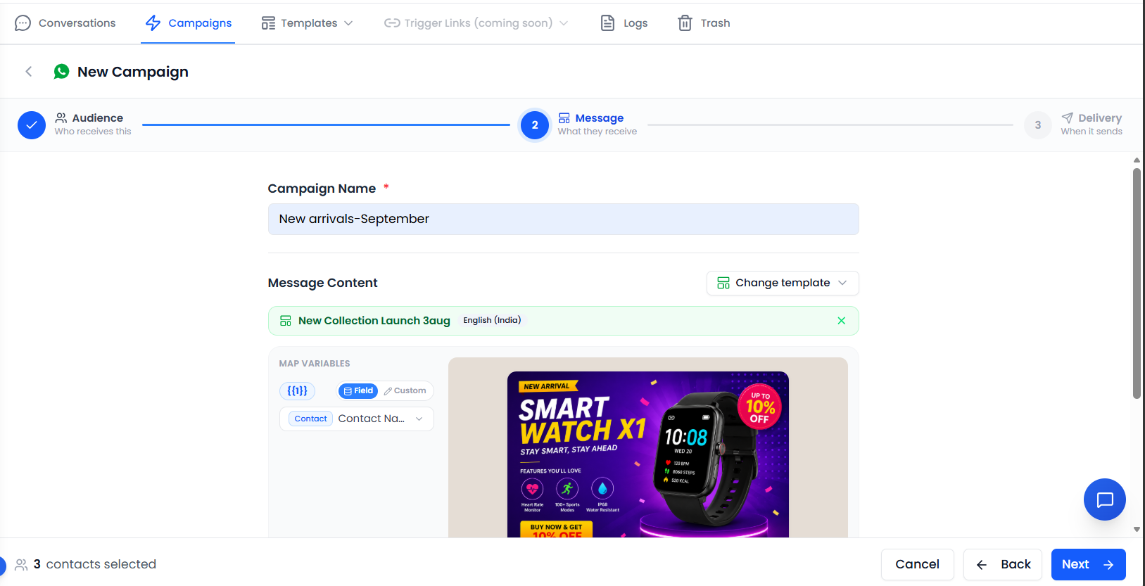Click the Logs document icon
Image resolution: width=1145 pixels, height=586 pixels.
click(x=607, y=23)
